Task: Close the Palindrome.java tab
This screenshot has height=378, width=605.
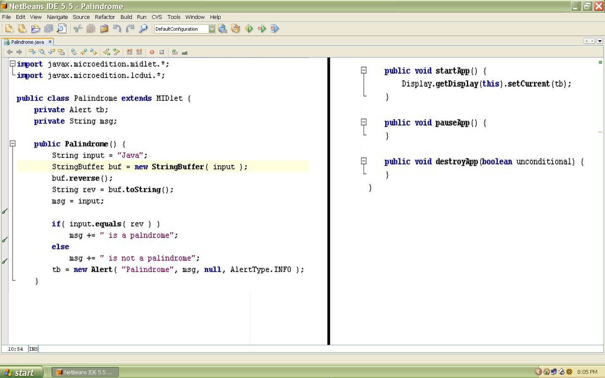Action: tap(50, 42)
